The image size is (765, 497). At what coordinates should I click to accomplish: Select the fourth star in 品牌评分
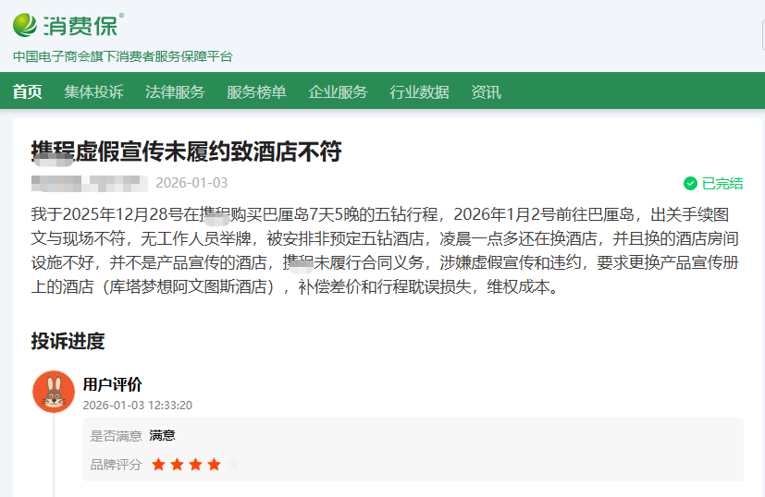point(214,465)
